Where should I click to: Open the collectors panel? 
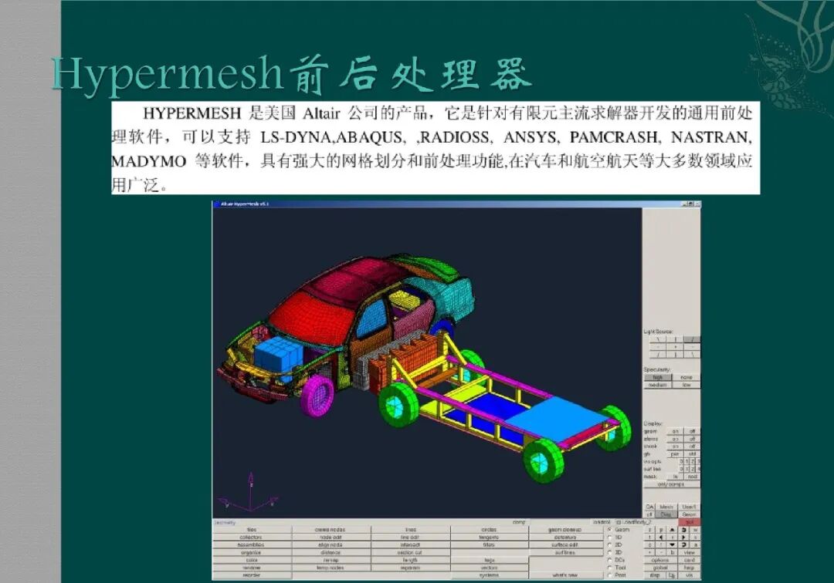252,538
